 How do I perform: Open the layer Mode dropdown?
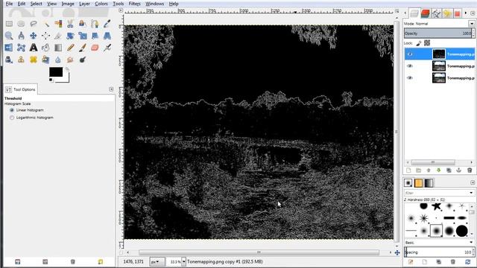[x=472, y=24]
